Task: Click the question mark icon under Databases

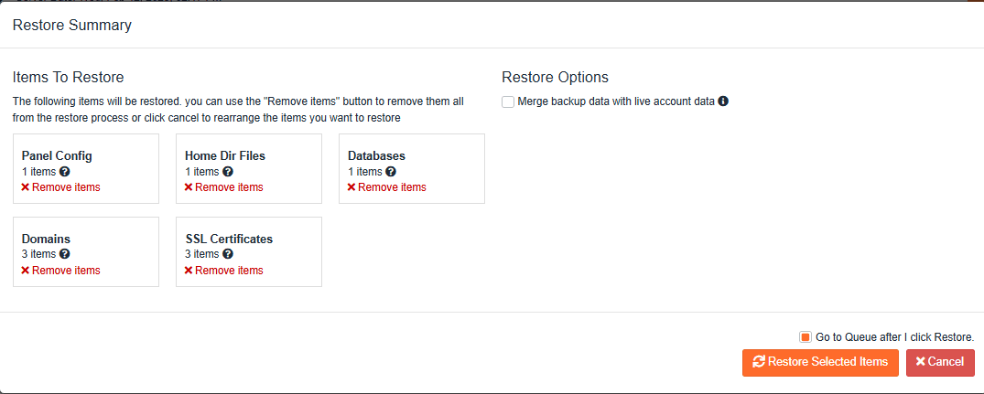Action: (x=391, y=172)
